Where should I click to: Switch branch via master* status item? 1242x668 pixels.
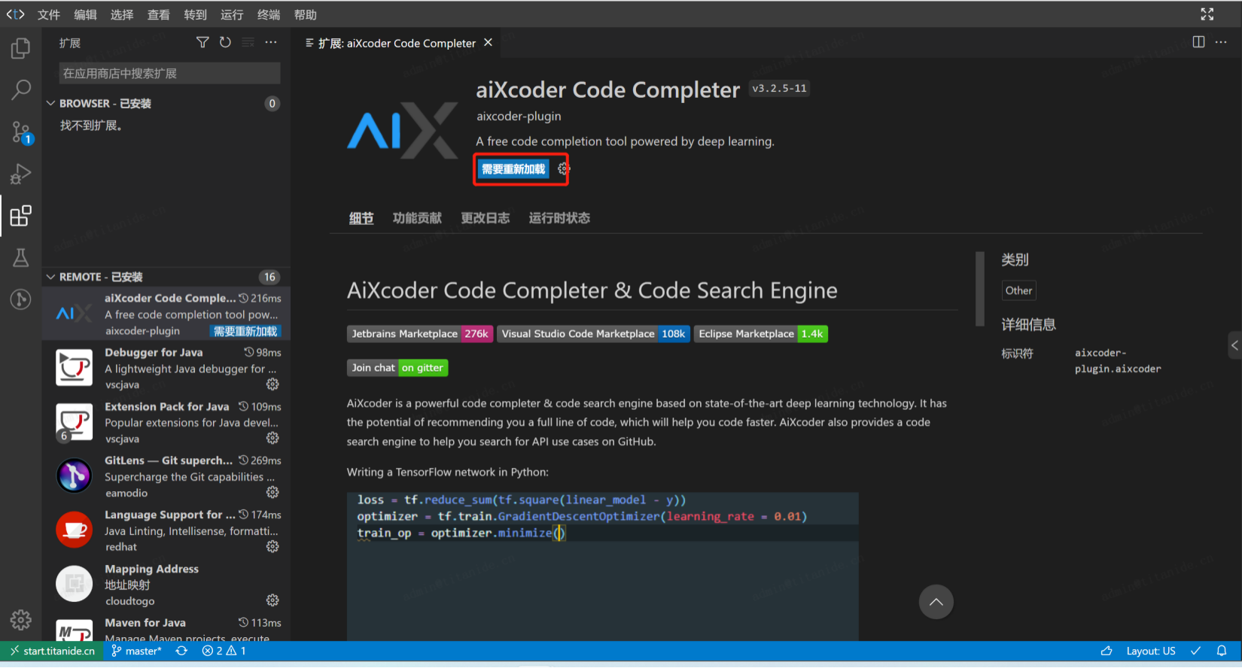pyautogui.click(x=136, y=651)
